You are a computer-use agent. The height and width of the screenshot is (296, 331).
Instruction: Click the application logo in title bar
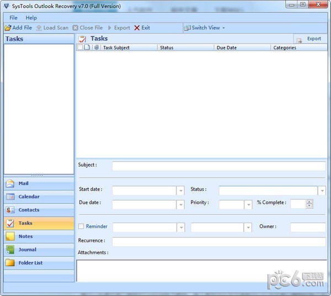click(x=7, y=6)
